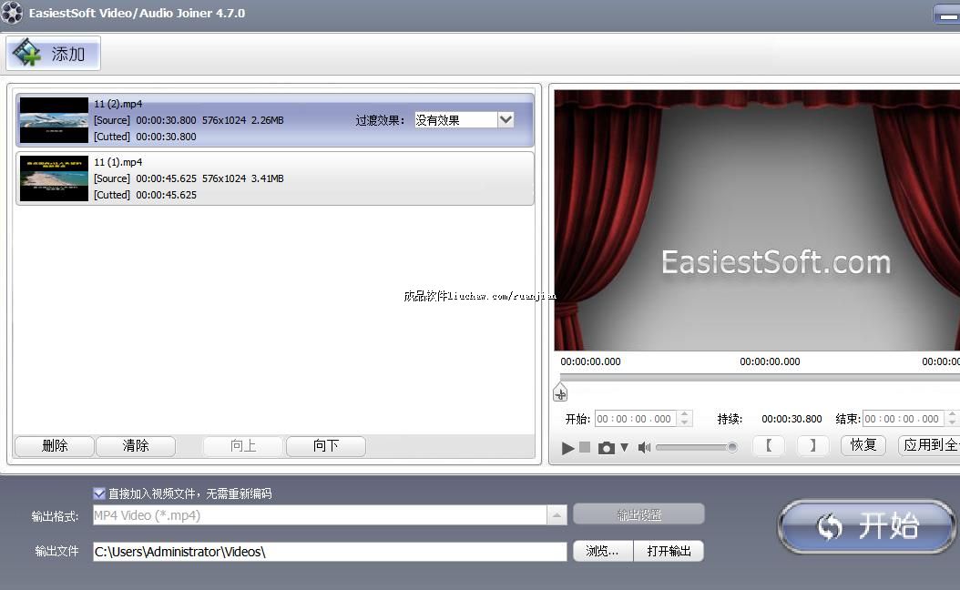Remove the selected file with 删除
This screenshot has width=960, height=590.
tap(55, 446)
